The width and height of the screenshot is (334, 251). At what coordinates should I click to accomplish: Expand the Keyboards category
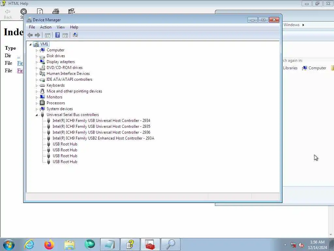click(37, 86)
